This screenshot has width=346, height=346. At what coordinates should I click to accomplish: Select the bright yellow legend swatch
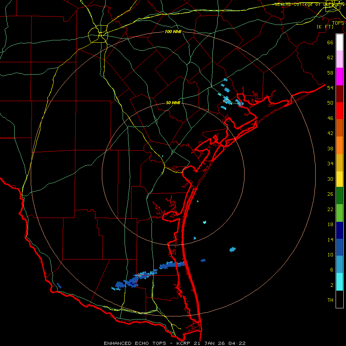(x=339, y=179)
